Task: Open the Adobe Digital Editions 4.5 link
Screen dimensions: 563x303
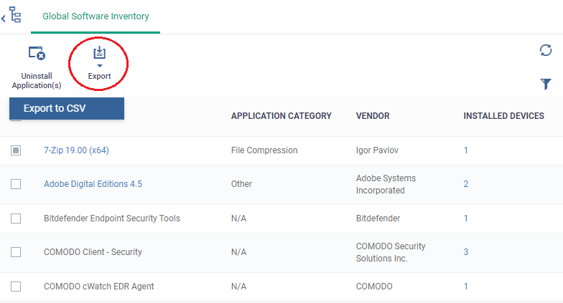Action: (x=93, y=184)
